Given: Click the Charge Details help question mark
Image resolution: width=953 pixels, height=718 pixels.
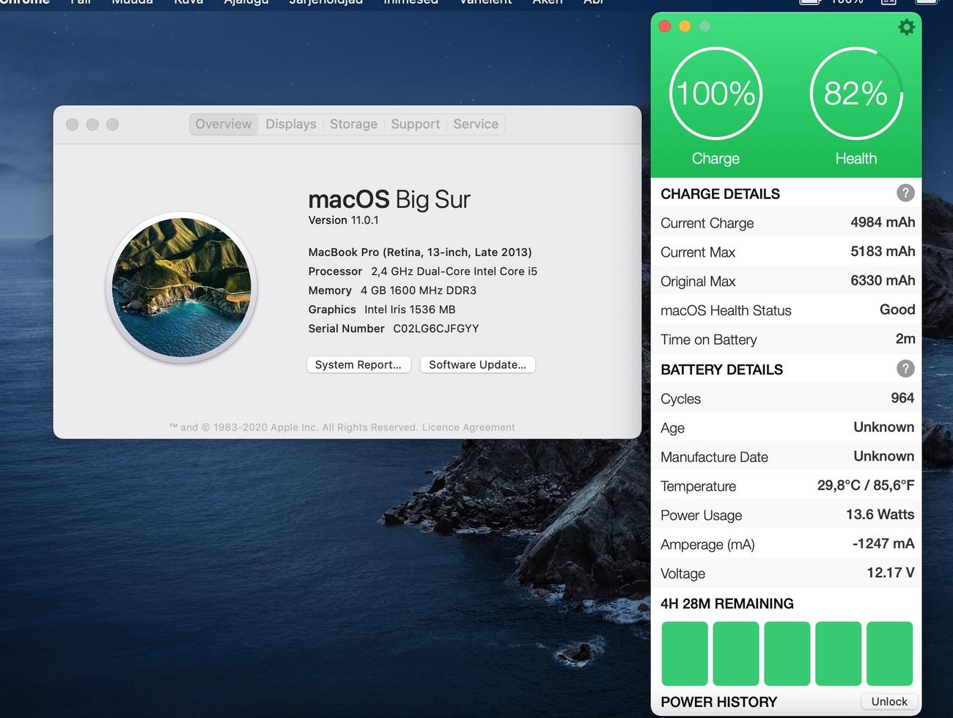Looking at the screenshot, I should point(905,193).
